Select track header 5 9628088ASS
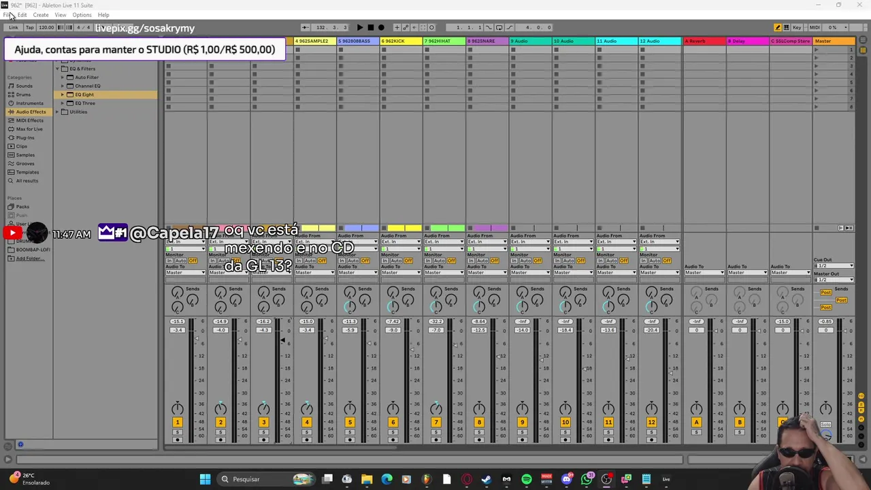Viewport: 871px width, 490px height. click(358, 42)
